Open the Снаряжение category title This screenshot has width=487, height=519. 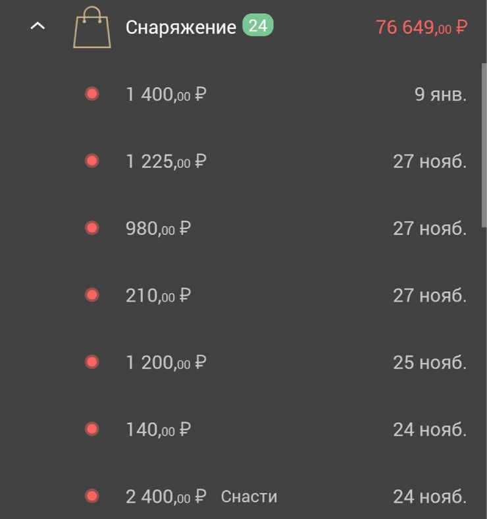coord(181,27)
